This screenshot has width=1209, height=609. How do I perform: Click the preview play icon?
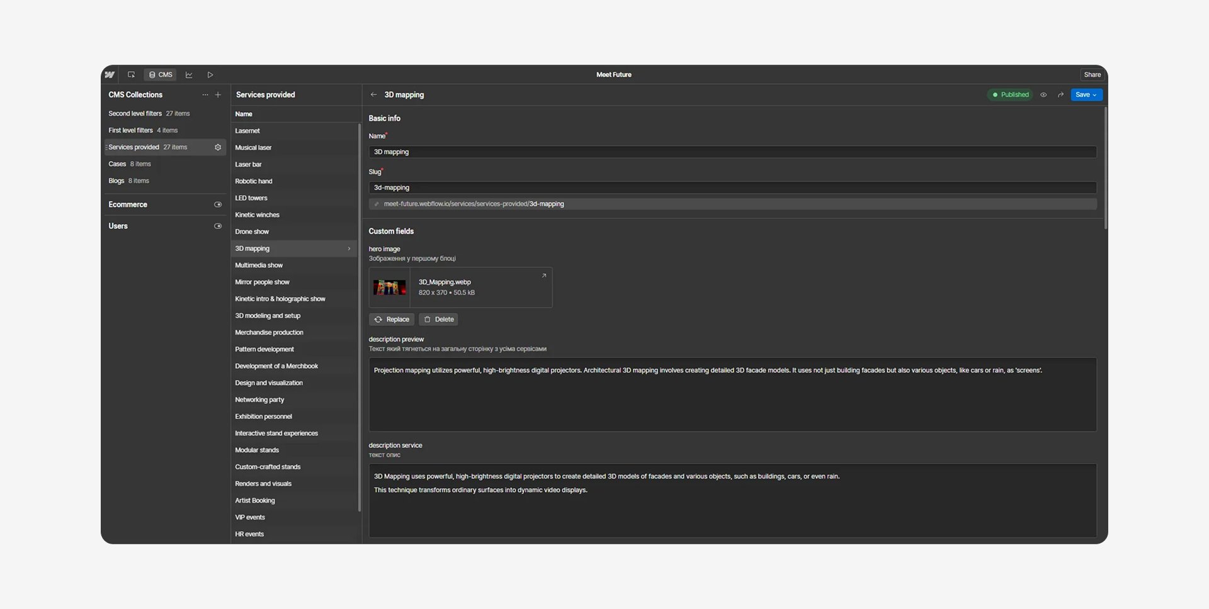click(x=210, y=75)
